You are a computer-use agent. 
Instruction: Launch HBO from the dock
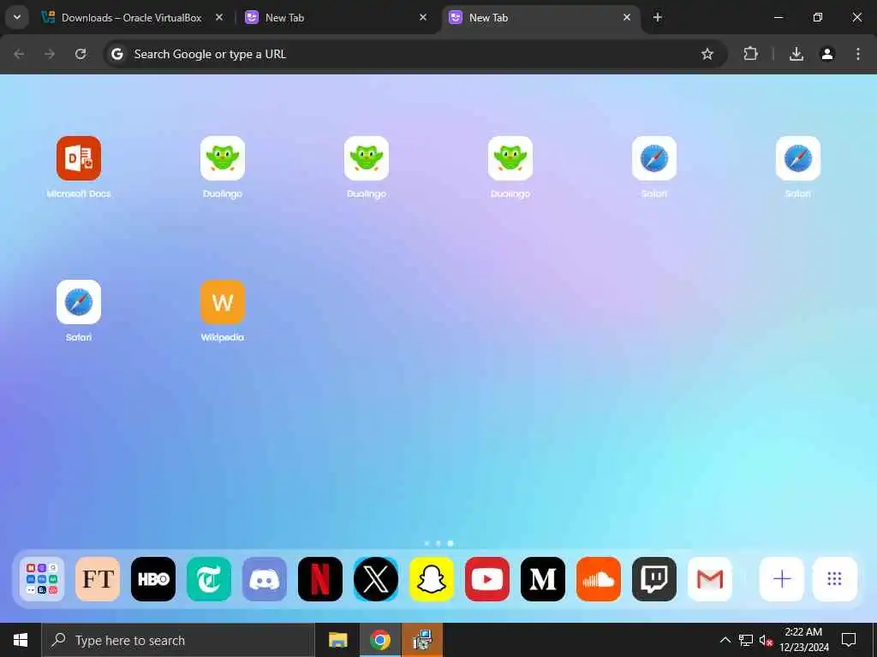coord(153,579)
